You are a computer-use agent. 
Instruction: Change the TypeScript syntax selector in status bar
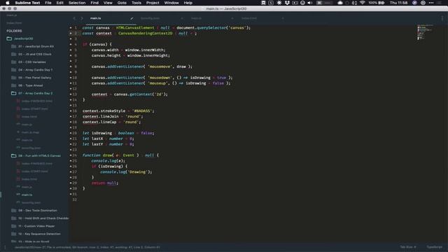pos(434,247)
